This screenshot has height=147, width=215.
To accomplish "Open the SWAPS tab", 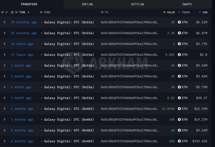I will click(x=187, y=4).
